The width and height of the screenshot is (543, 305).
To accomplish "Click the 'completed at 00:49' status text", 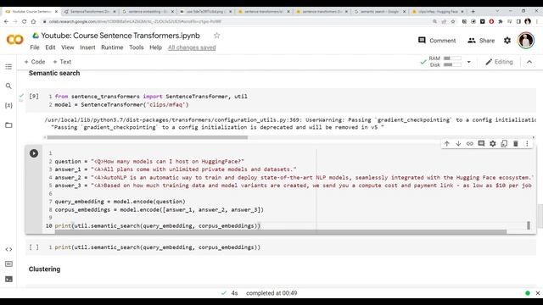I will [271, 293].
